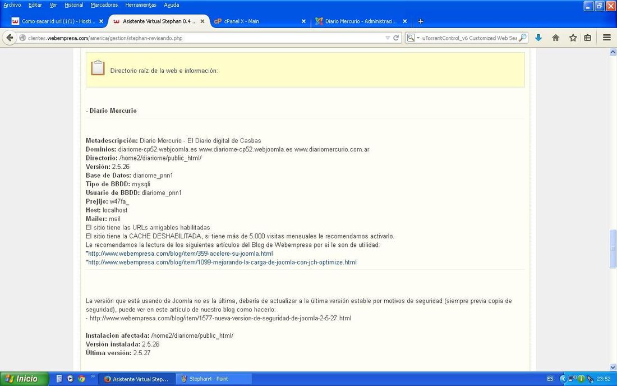The image size is (617, 386).
Task: Click the uTorrentControl search field
Action: pyautogui.click(x=469, y=38)
